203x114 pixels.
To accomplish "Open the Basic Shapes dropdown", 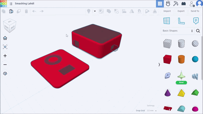I will click(x=178, y=31).
